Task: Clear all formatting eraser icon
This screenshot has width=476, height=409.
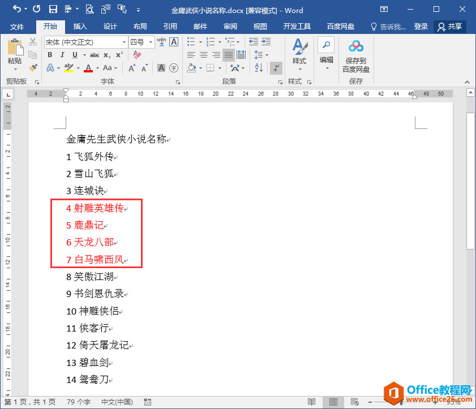Action: coord(137,55)
